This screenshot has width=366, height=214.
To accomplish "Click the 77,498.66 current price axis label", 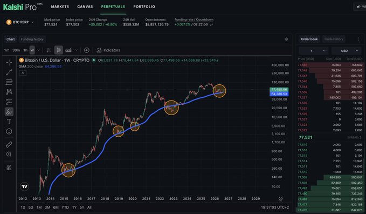I will coord(279,90).
